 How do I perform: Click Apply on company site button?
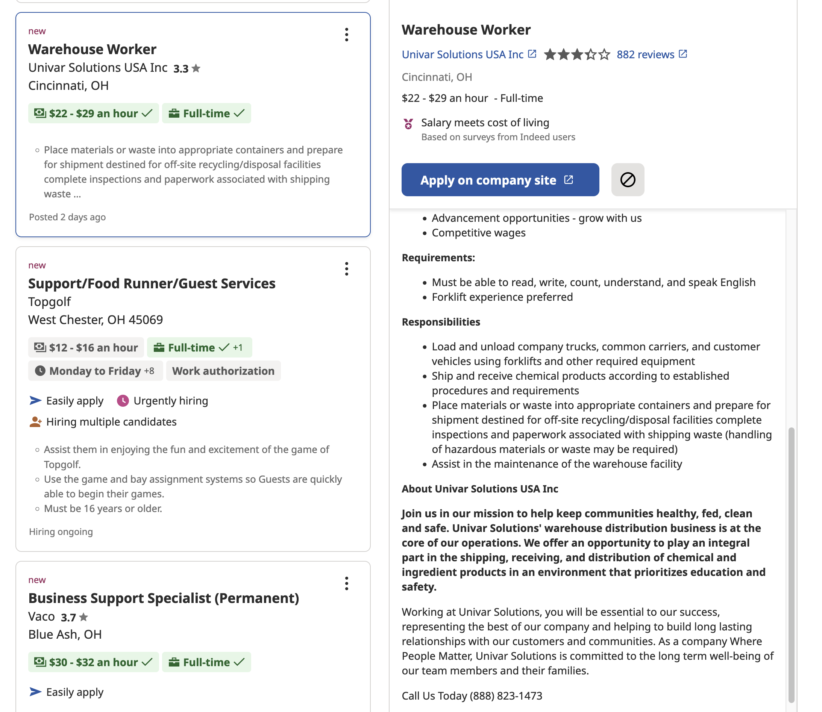(500, 180)
